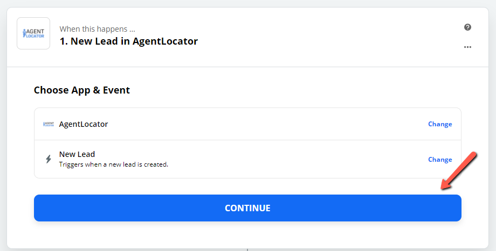Click the small AgentLocator icon in app row

49,124
